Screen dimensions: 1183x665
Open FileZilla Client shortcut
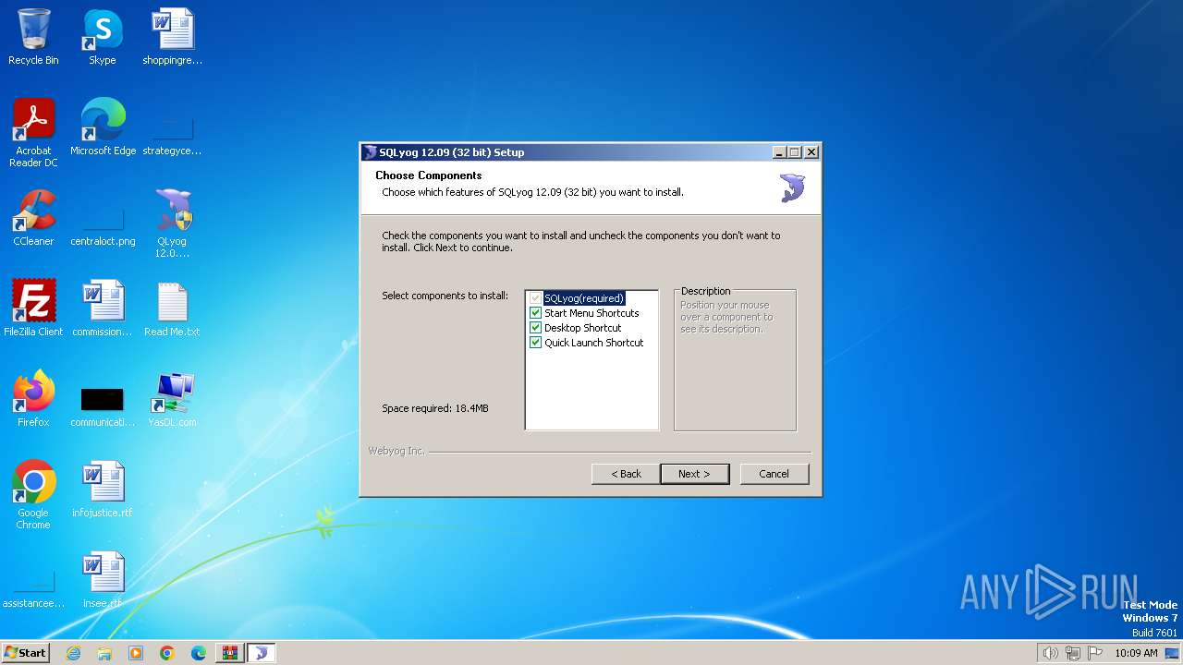[x=33, y=308]
